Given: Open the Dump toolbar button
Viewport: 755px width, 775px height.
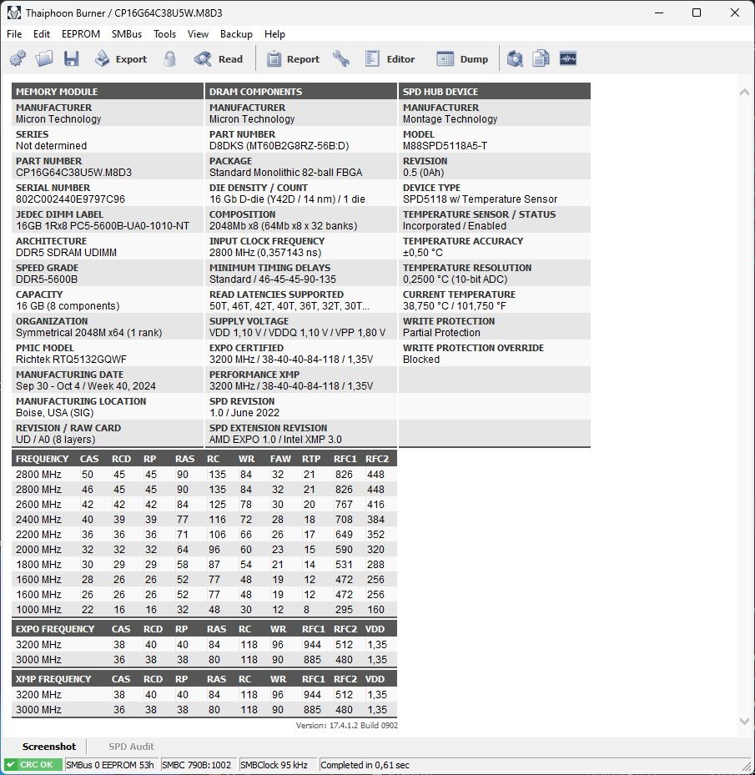Looking at the screenshot, I should [x=462, y=59].
